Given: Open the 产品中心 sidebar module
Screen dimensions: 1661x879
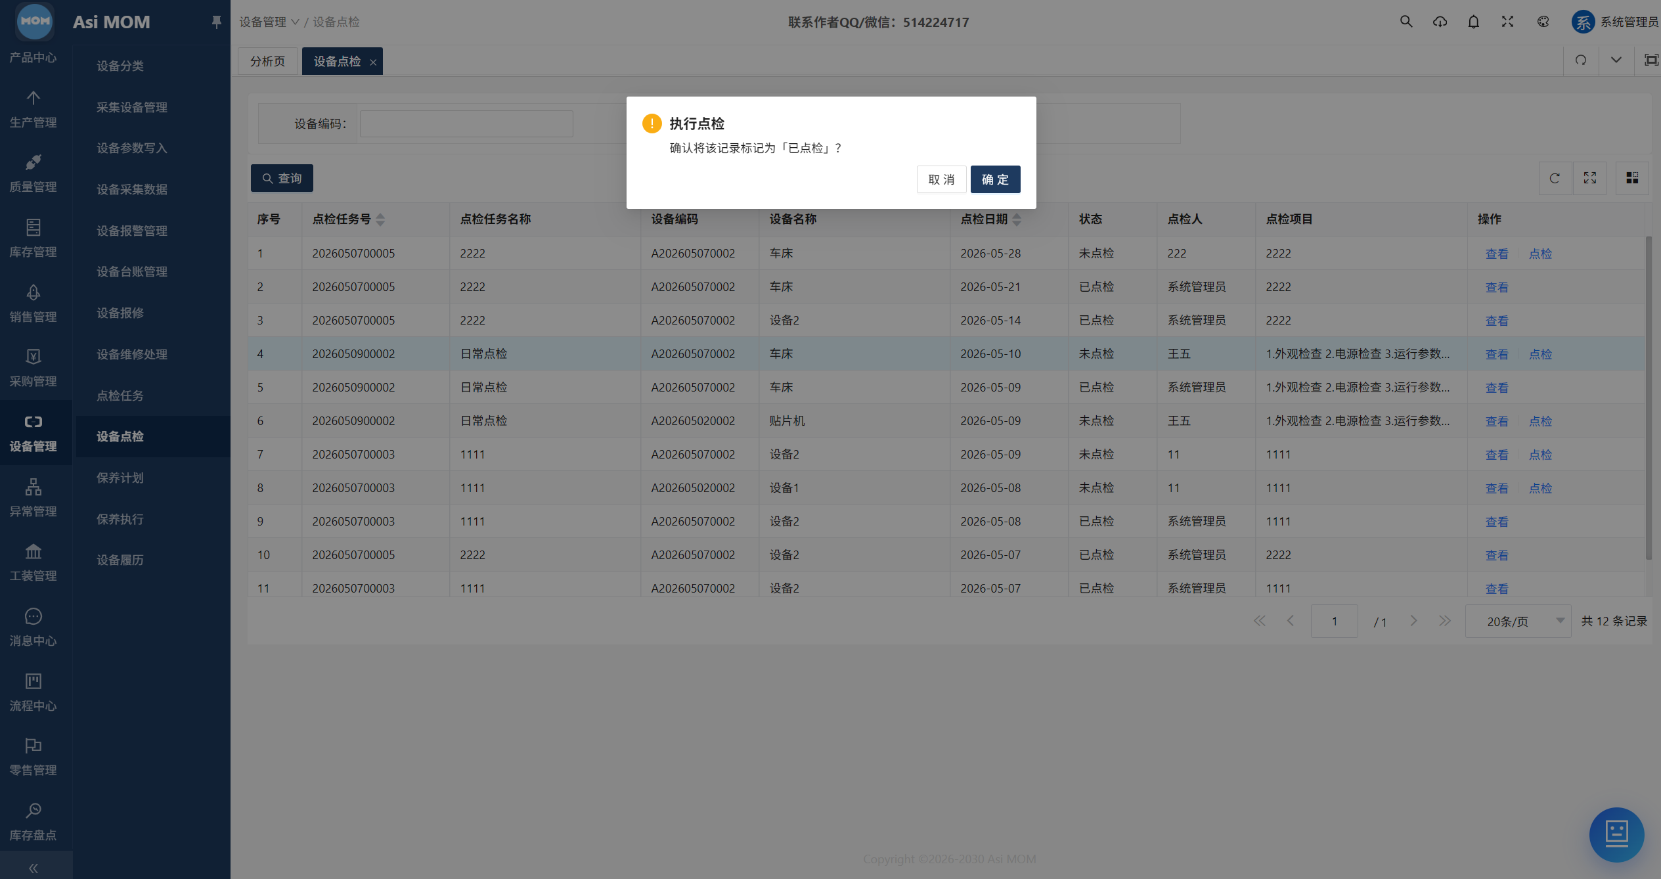Looking at the screenshot, I should pos(33,57).
